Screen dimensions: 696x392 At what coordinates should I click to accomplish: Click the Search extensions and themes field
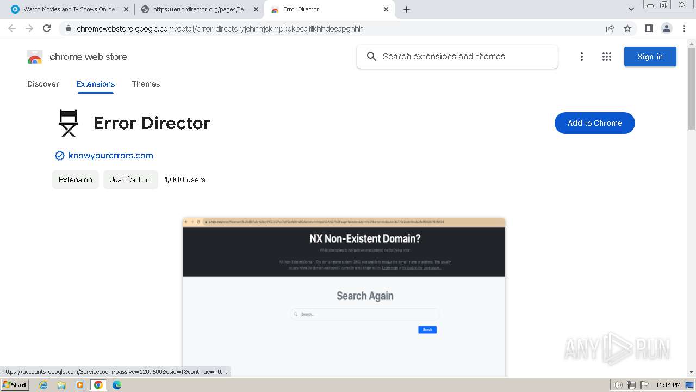[x=457, y=57]
